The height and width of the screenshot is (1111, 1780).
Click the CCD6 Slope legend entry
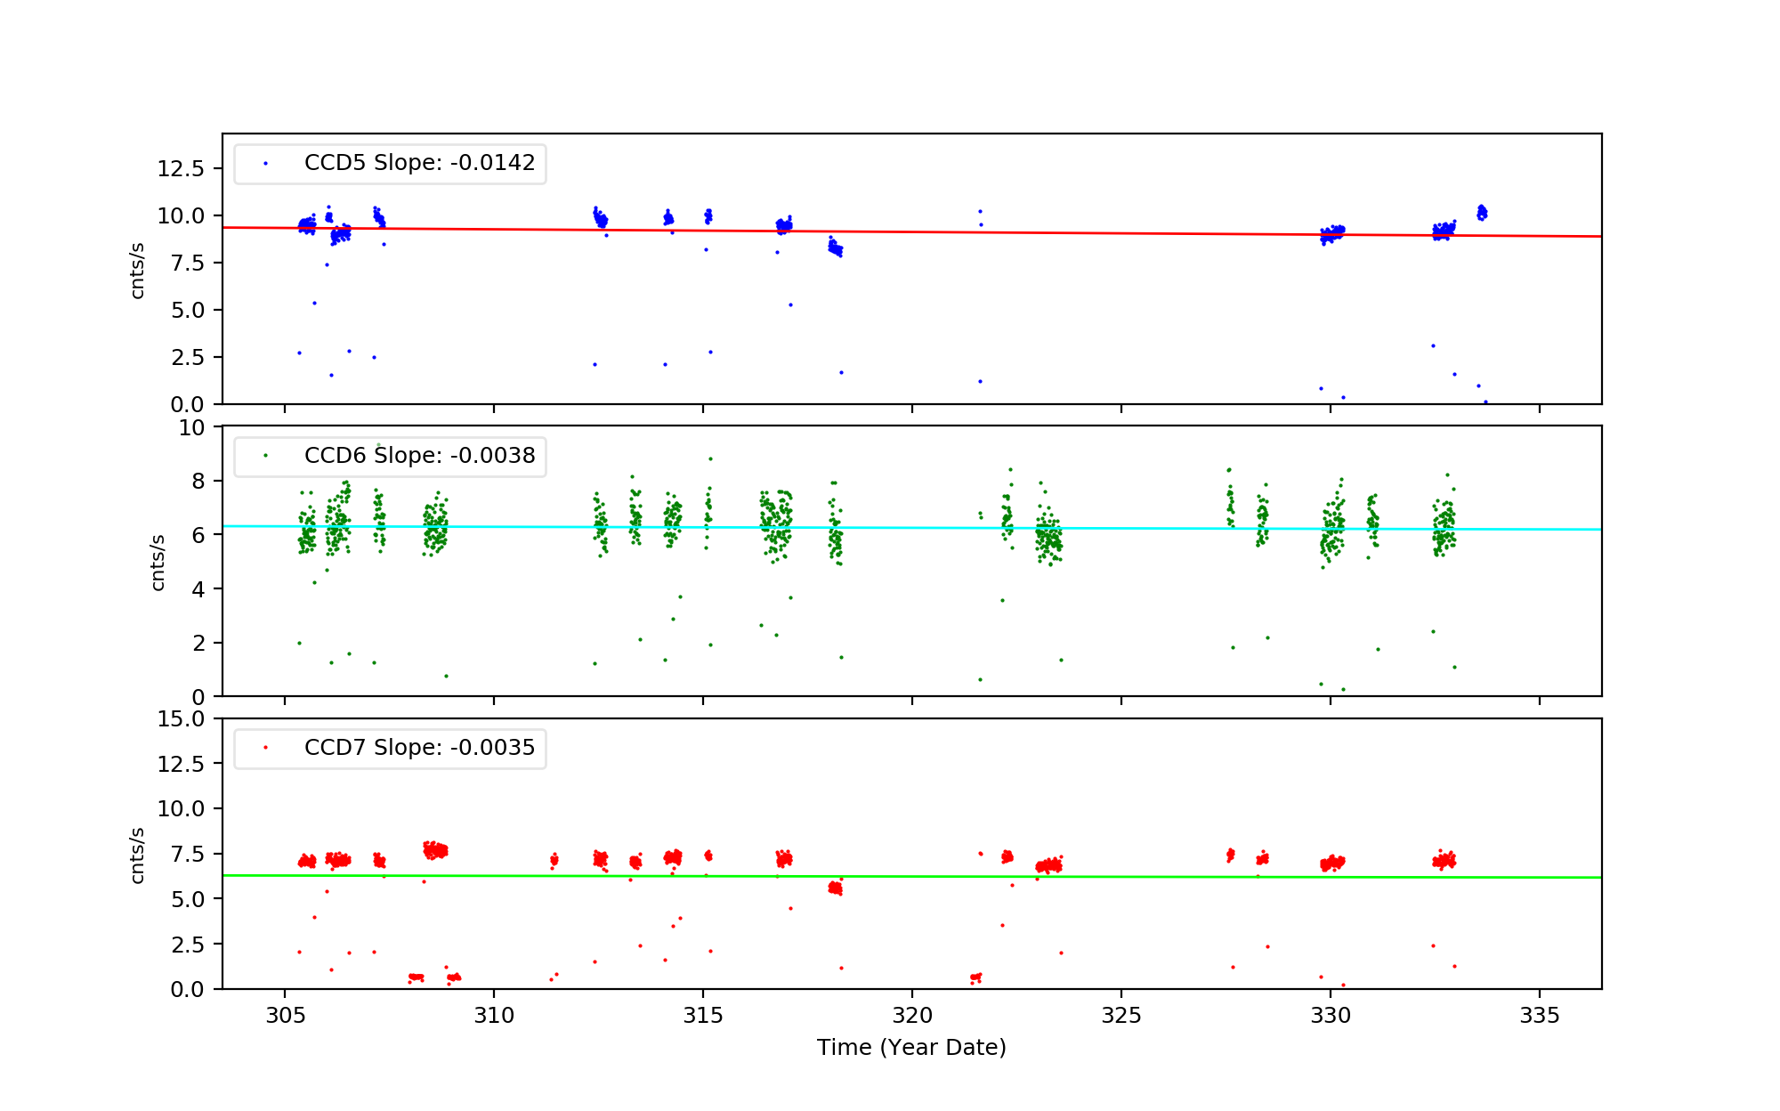[419, 456]
